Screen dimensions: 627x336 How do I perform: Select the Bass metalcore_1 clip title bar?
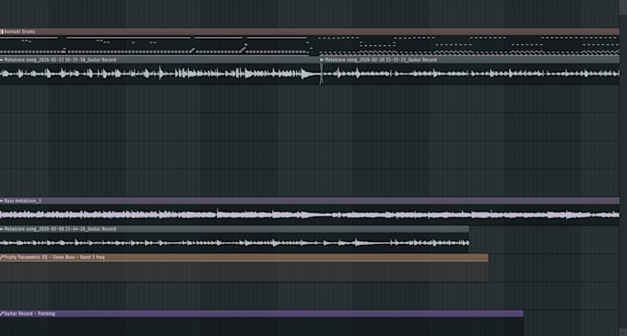(x=310, y=201)
